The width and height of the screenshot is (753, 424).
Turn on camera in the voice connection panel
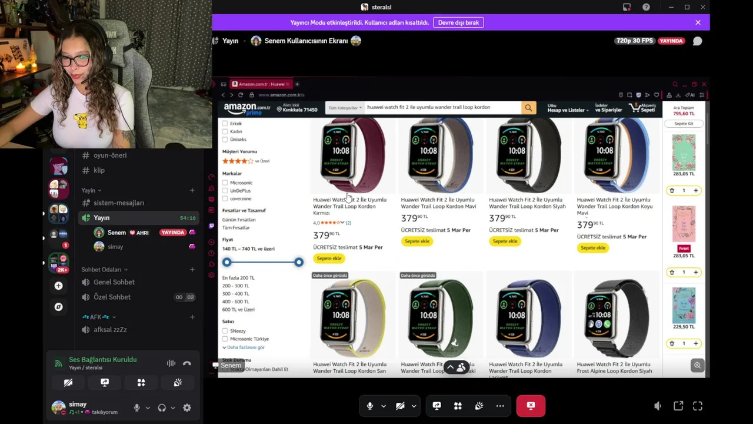68,383
